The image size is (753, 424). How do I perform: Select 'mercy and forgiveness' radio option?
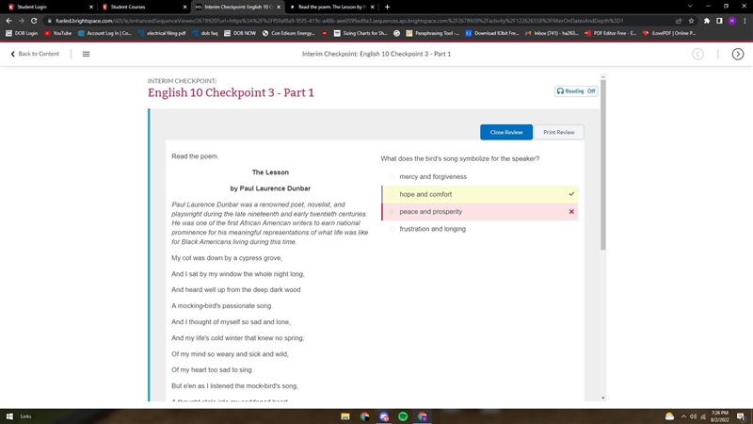[392, 177]
